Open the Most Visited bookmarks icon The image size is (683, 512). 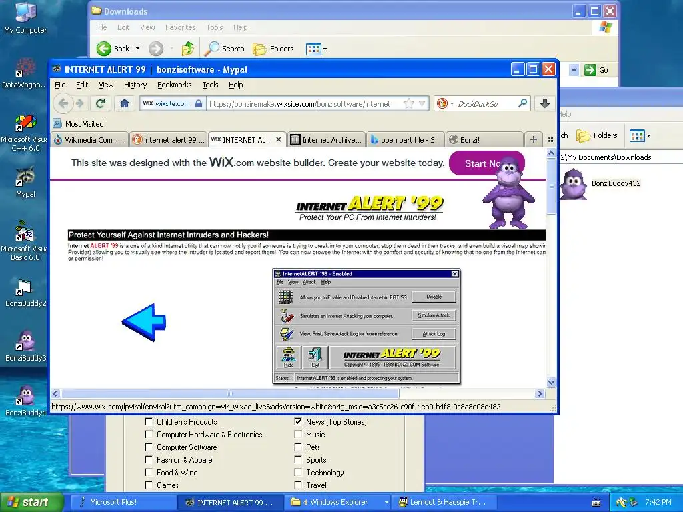coord(57,123)
